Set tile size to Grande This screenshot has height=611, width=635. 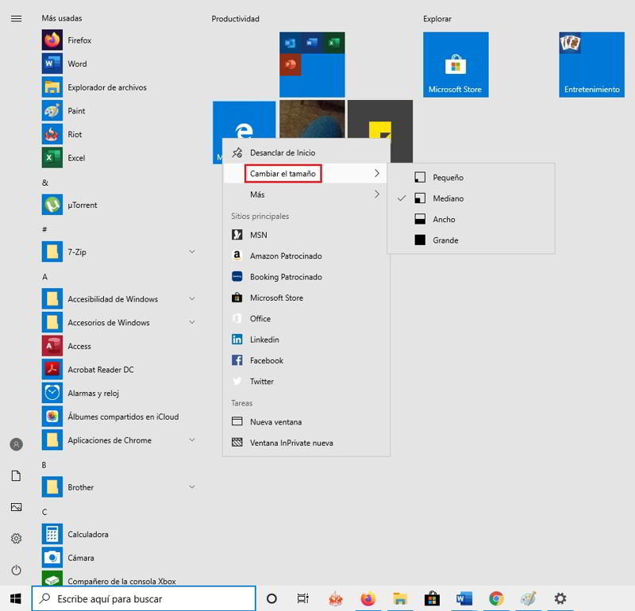[445, 240]
